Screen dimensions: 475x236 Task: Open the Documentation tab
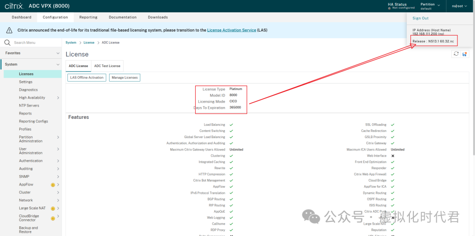pyautogui.click(x=123, y=17)
